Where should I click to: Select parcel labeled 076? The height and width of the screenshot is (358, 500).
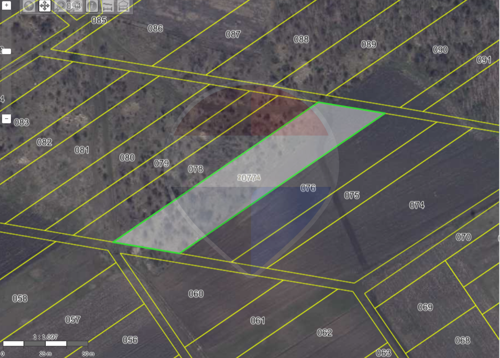[x=308, y=188]
